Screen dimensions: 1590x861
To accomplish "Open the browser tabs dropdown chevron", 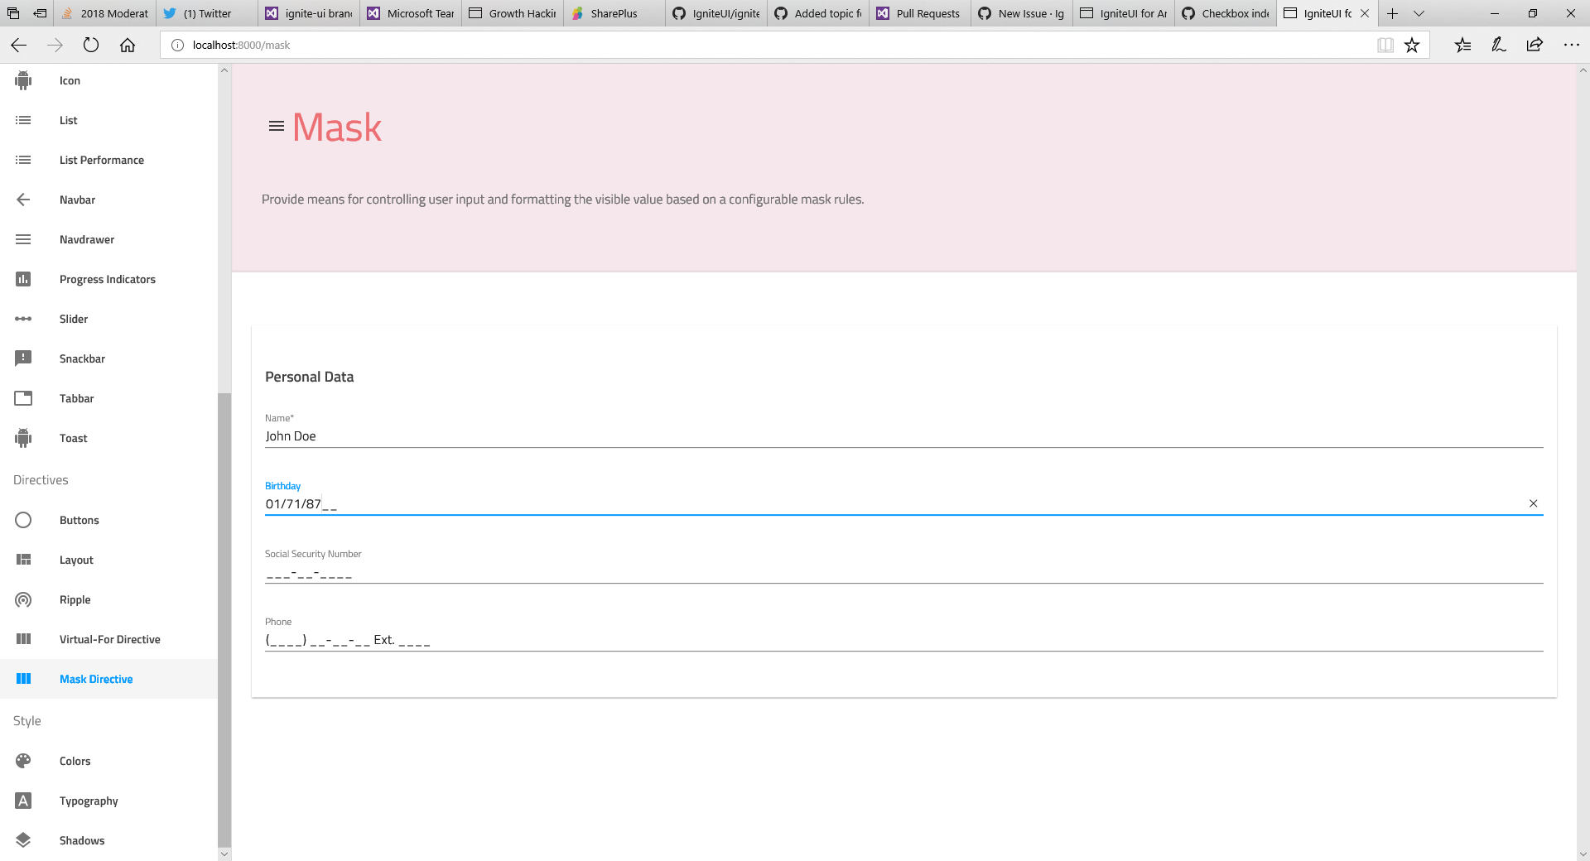I will click(x=1419, y=13).
